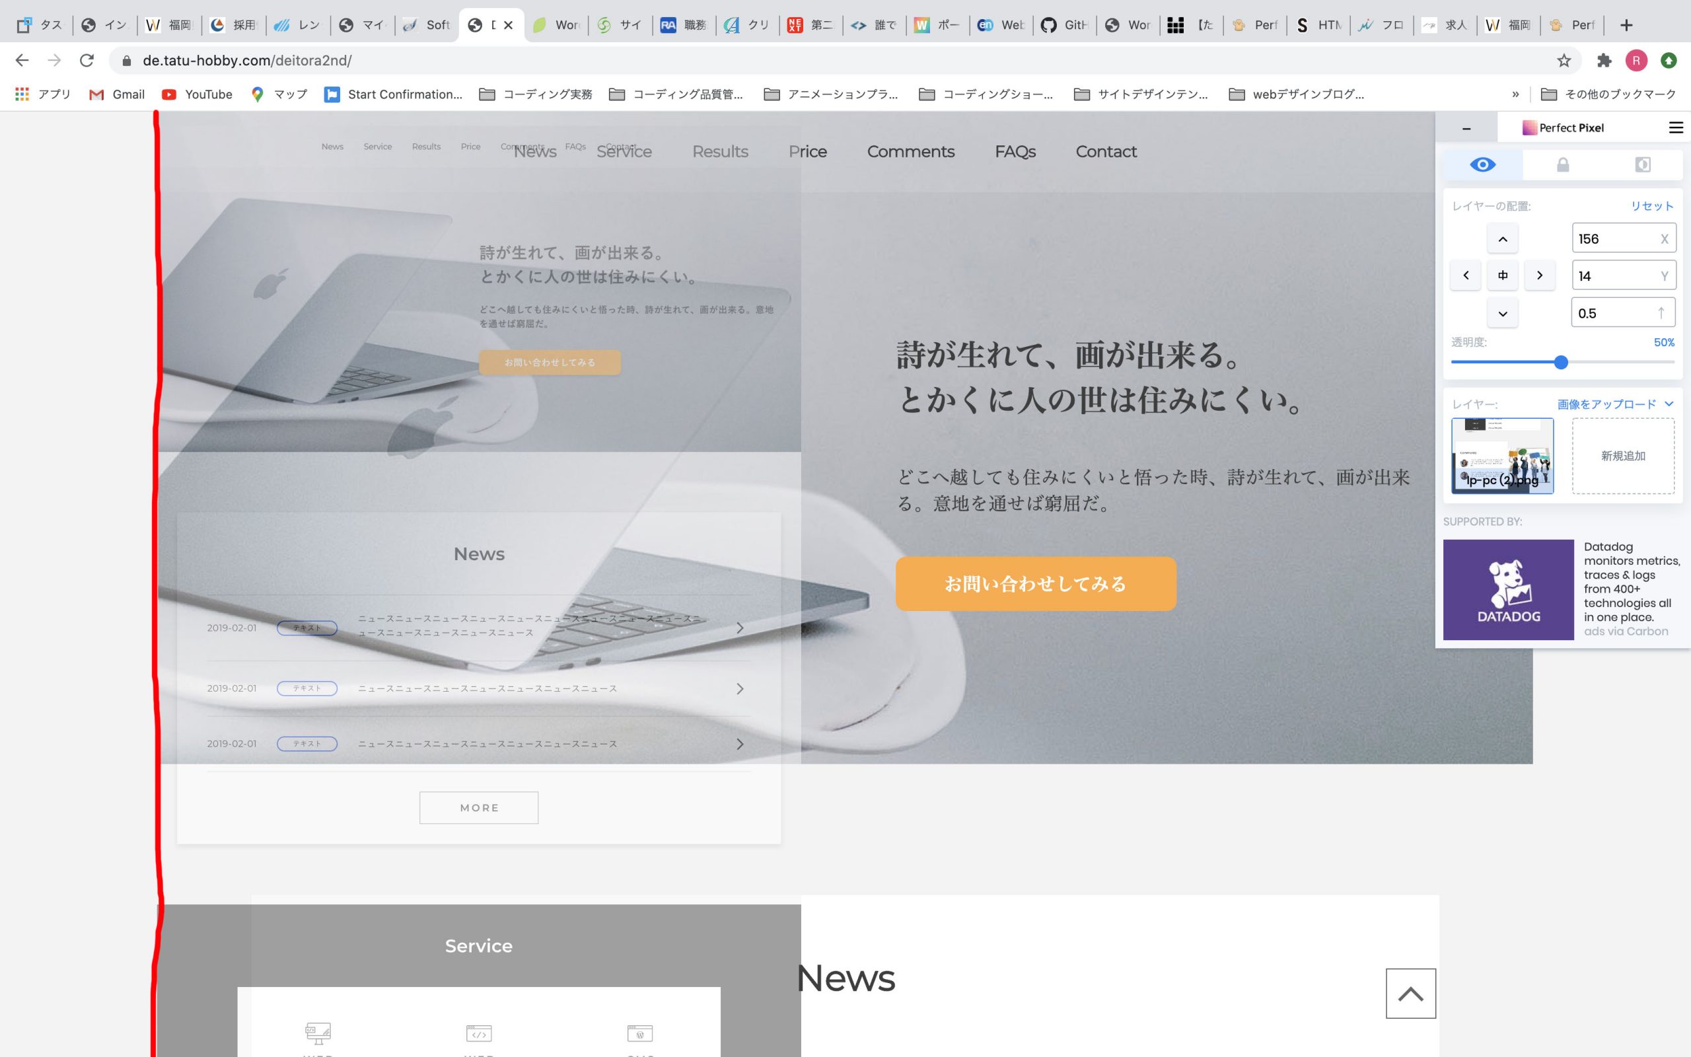Toggle overlay visibility eye icon
The image size is (1691, 1057).
[1483, 165]
